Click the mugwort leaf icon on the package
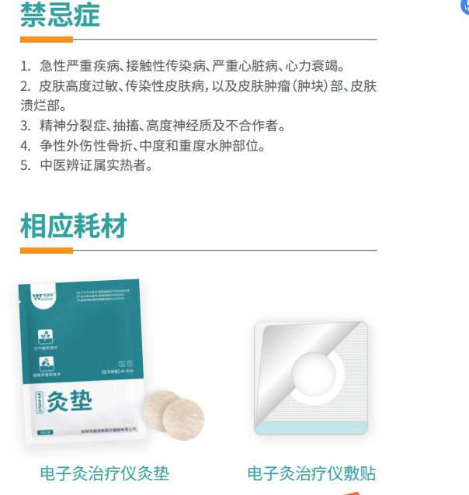Screen dimensions: 469x495 tap(46, 337)
